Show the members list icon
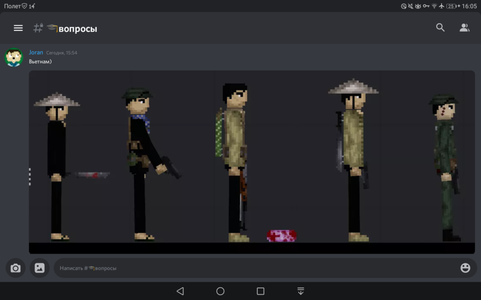Image resolution: width=481 pixels, height=300 pixels. click(x=465, y=27)
